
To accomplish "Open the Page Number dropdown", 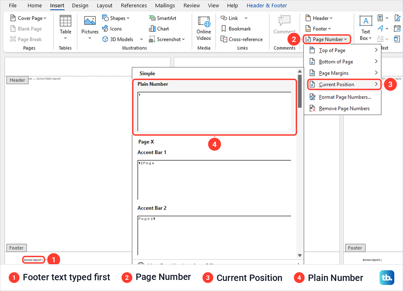I will pos(327,39).
